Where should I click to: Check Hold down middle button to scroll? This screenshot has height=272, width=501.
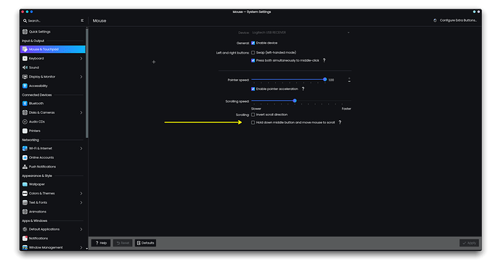pos(253,123)
